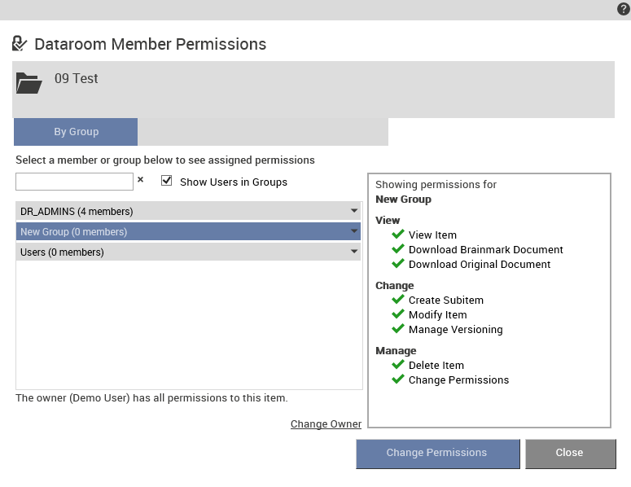Clear the search field with the X icon
Image resolution: width=631 pixels, height=487 pixels.
tap(140, 179)
